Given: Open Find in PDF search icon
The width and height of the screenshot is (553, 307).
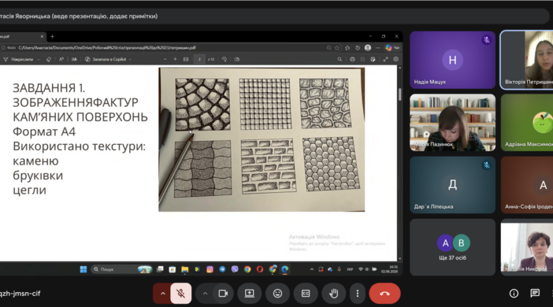Looking at the screenshot, I should click(x=340, y=59).
